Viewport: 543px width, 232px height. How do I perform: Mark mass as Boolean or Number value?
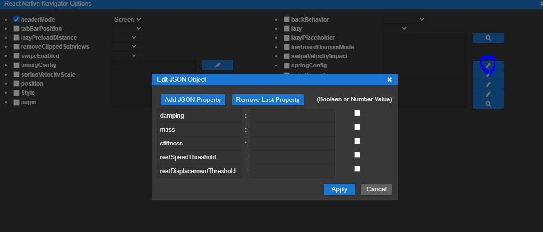(x=357, y=127)
